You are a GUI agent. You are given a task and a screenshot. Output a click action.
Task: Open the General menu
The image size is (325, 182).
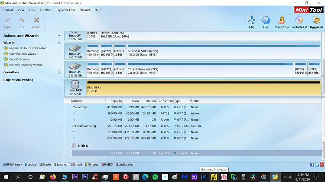point(7,10)
